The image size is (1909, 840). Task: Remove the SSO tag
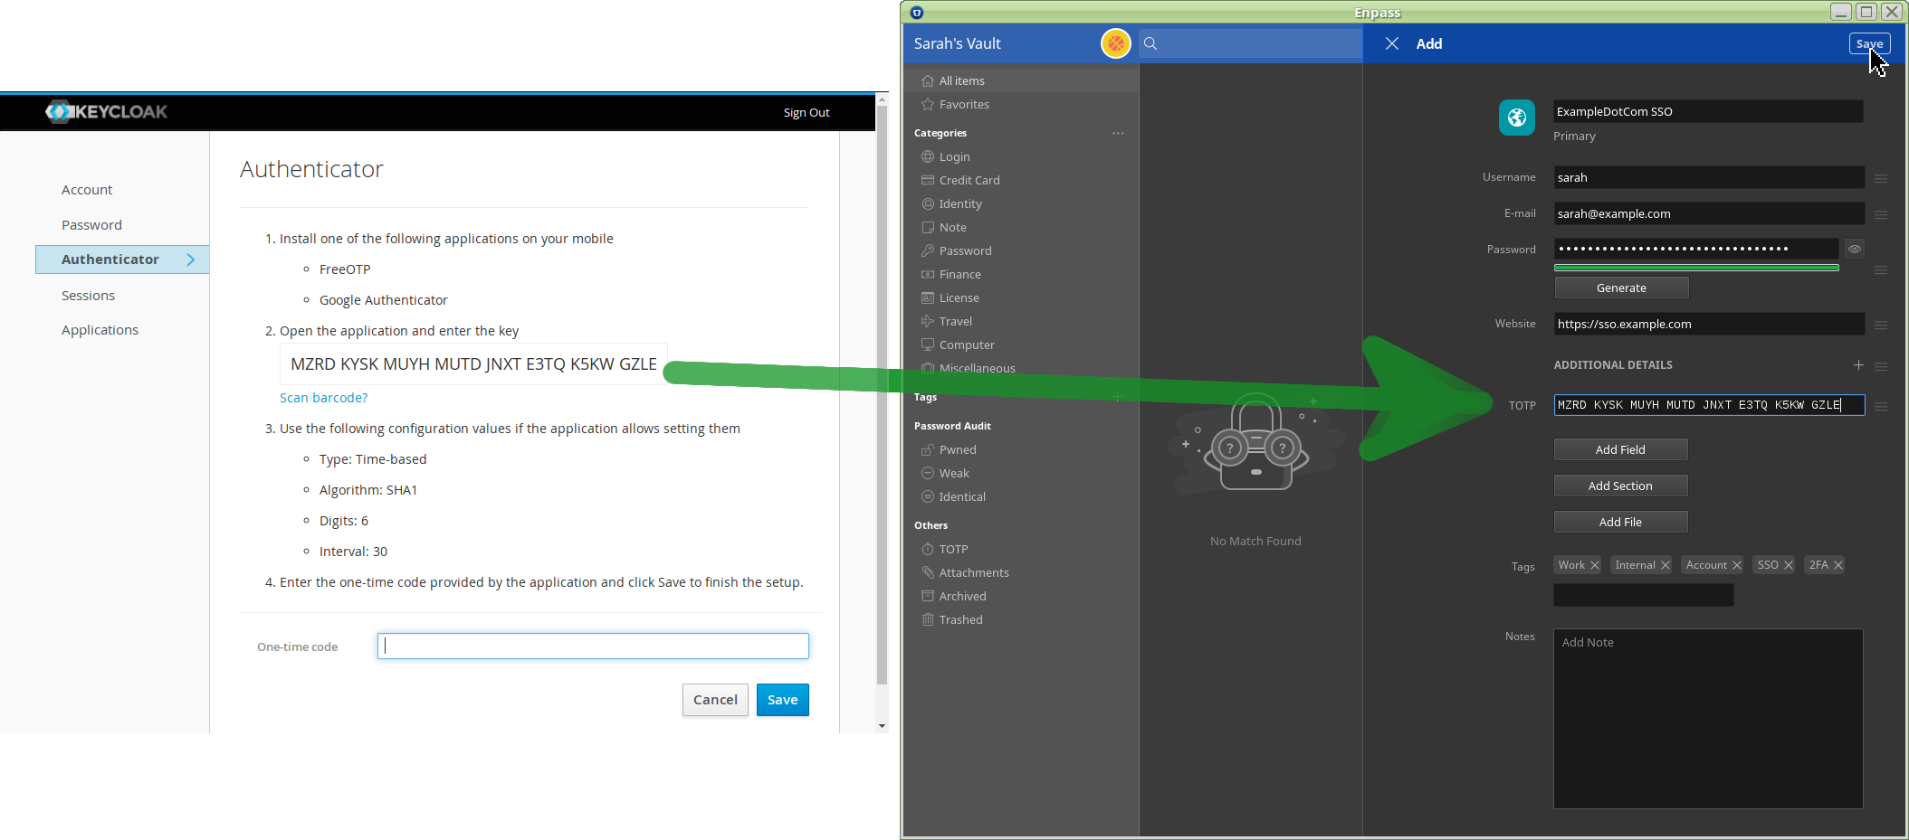point(1789,565)
